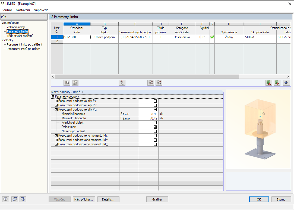This screenshot has height=210, width=294.
Task: Cancel with the Storno button
Action: click(281, 199)
